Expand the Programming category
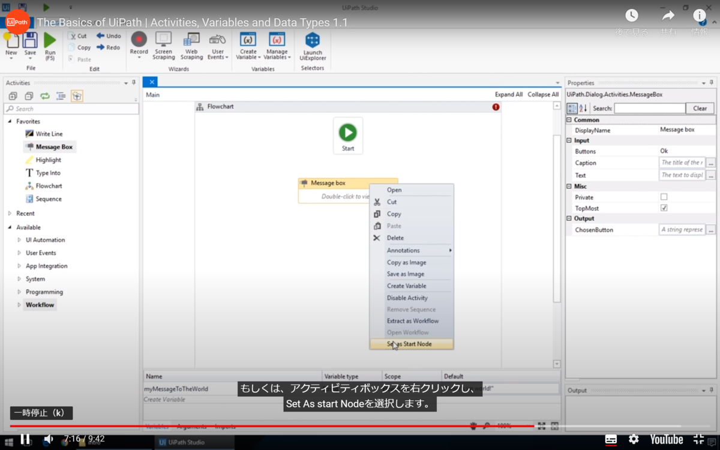 click(x=19, y=292)
